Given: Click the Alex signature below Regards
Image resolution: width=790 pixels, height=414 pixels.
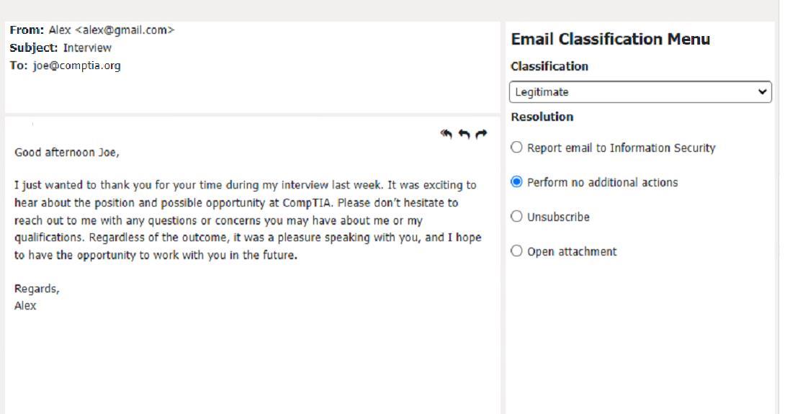Looking at the screenshot, I should click(25, 306).
